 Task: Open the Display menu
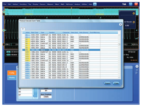click(35, 4)
